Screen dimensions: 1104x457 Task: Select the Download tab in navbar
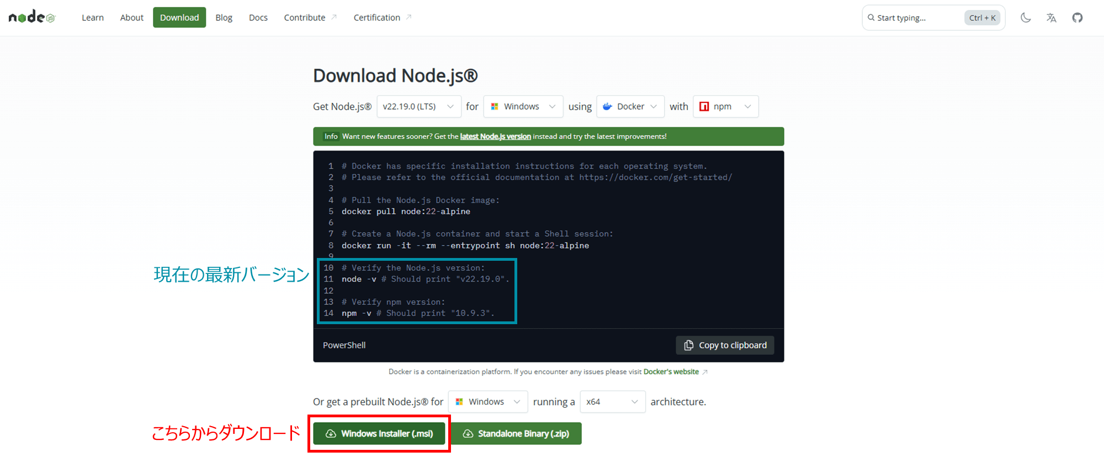pos(179,18)
